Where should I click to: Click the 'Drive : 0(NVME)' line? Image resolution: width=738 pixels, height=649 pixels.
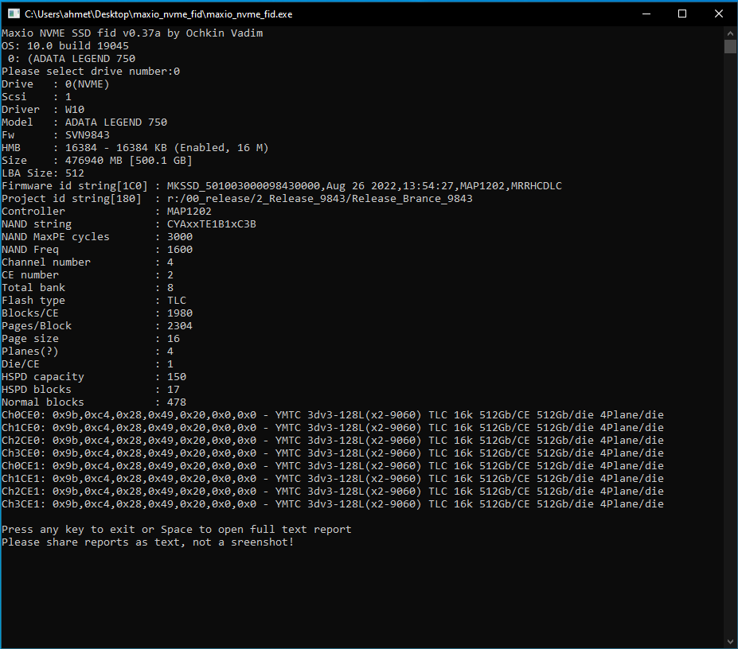(x=56, y=84)
